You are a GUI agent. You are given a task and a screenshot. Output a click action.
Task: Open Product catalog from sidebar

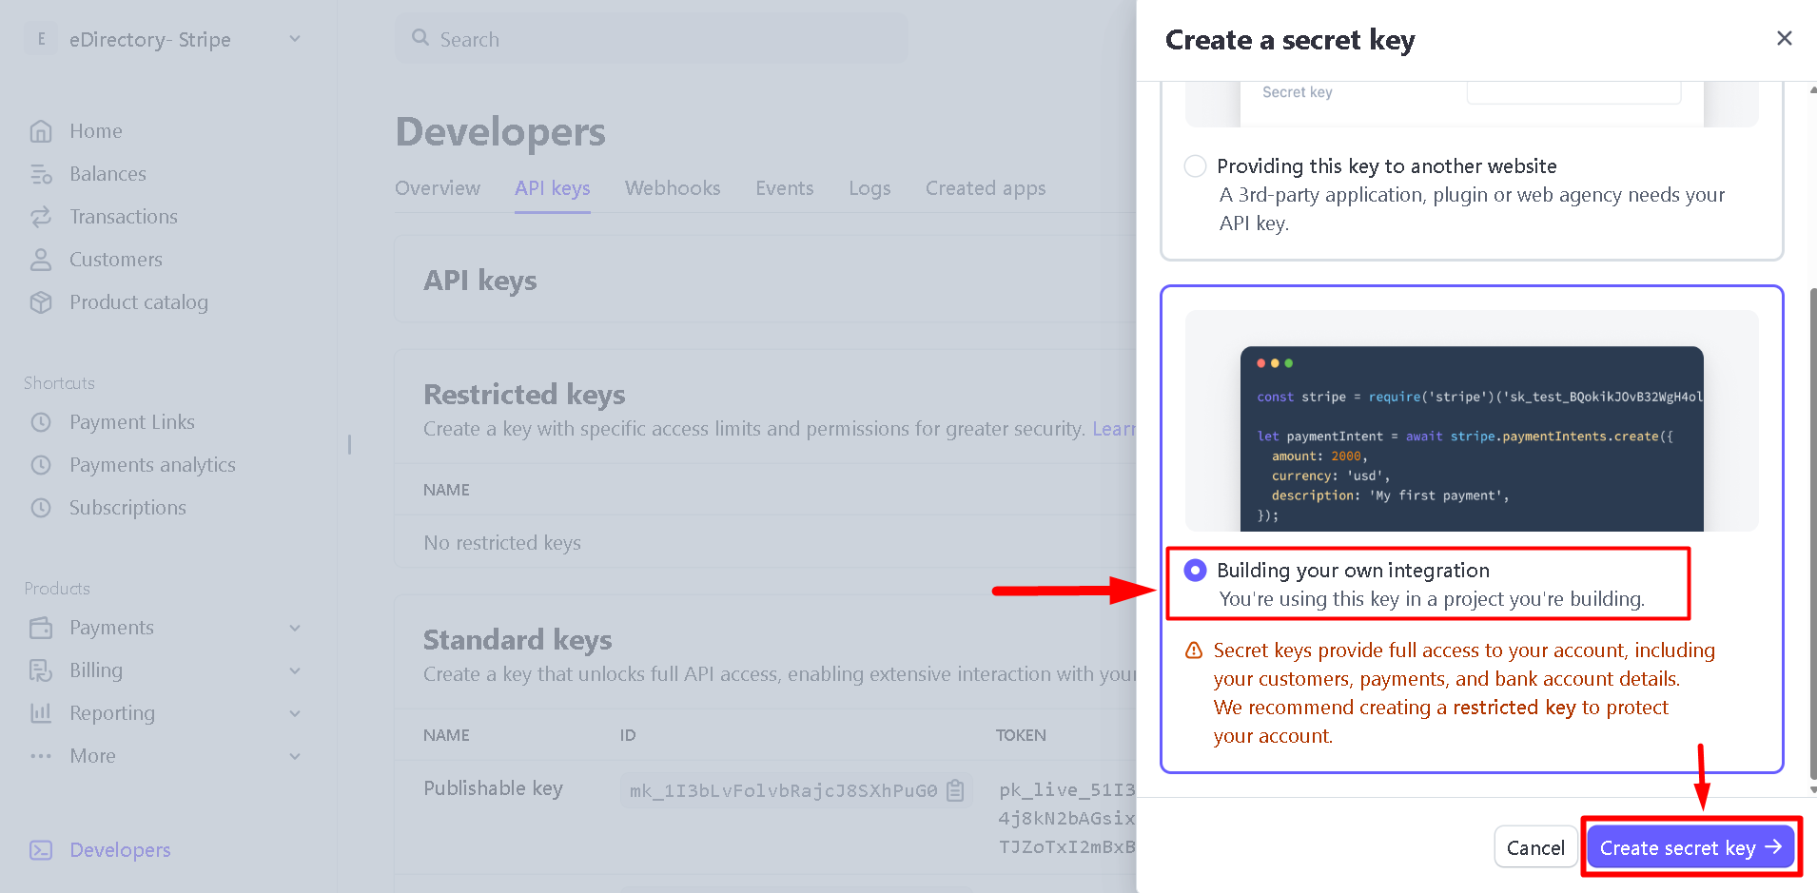(139, 302)
